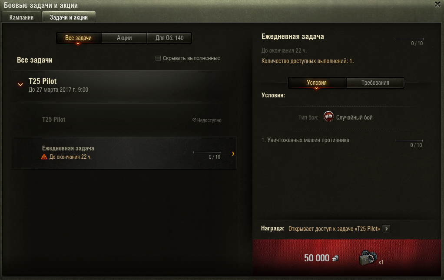Collapse the T25 Pilot group chevron
Image resolution: width=444 pixels, height=280 pixels.
pos(20,84)
